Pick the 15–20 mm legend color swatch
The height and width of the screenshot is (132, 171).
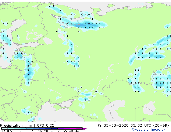tap(42, 128)
